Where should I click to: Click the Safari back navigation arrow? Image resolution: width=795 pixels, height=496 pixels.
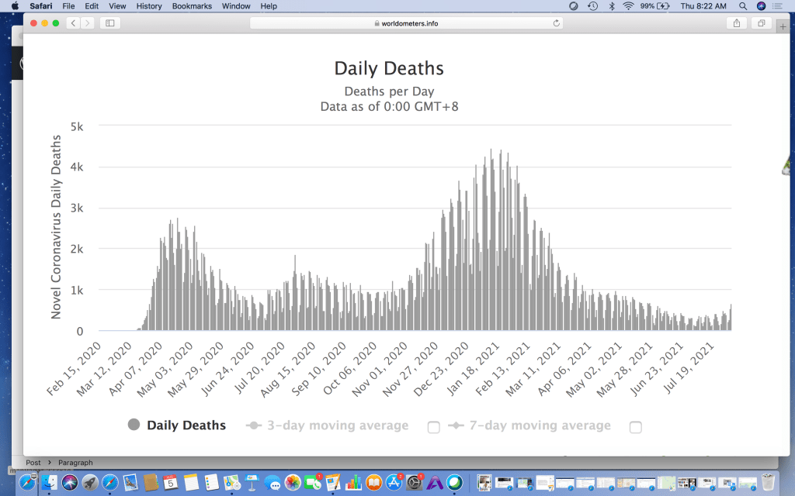(73, 23)
